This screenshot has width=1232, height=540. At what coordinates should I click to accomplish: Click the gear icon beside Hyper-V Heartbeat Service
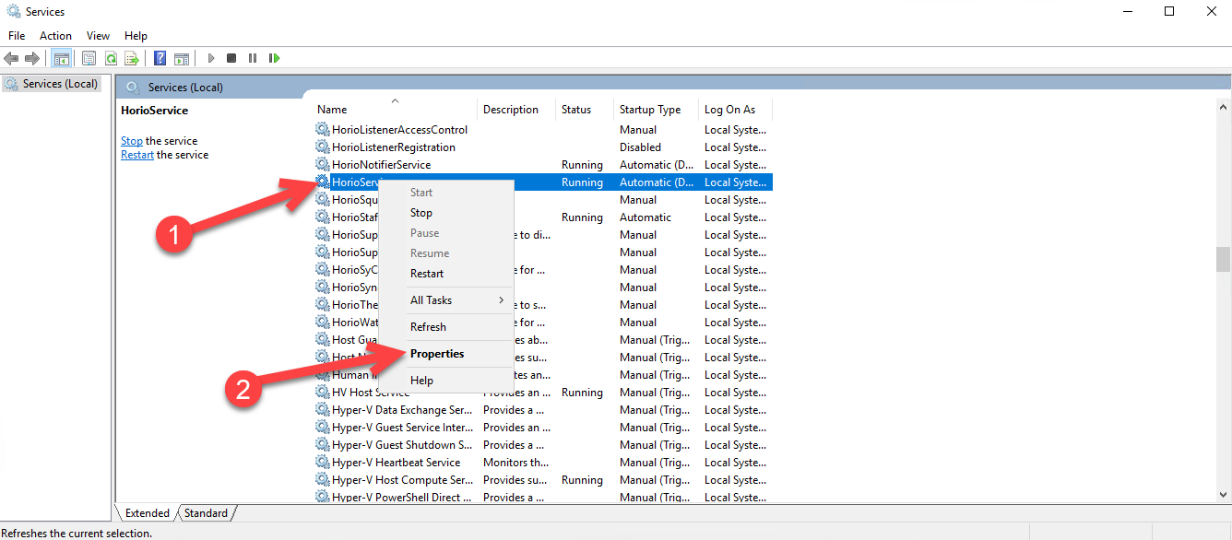click(322, 463)
